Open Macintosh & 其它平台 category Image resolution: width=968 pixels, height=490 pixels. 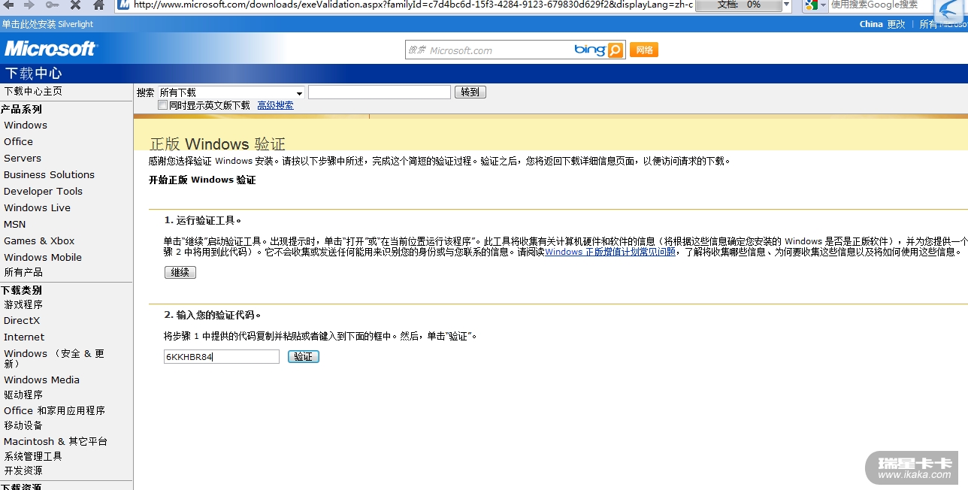click(x=56, y=441)
